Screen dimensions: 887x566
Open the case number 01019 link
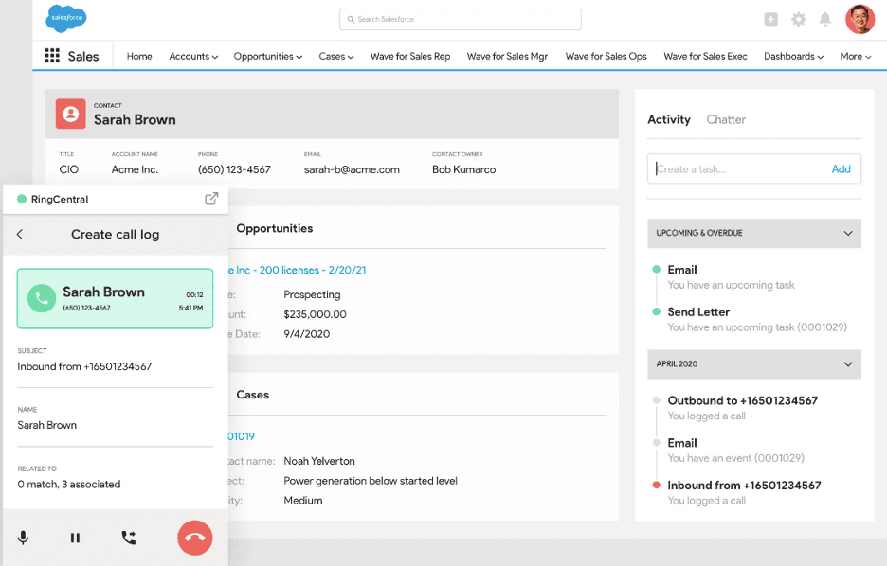[x=242, y=436]
